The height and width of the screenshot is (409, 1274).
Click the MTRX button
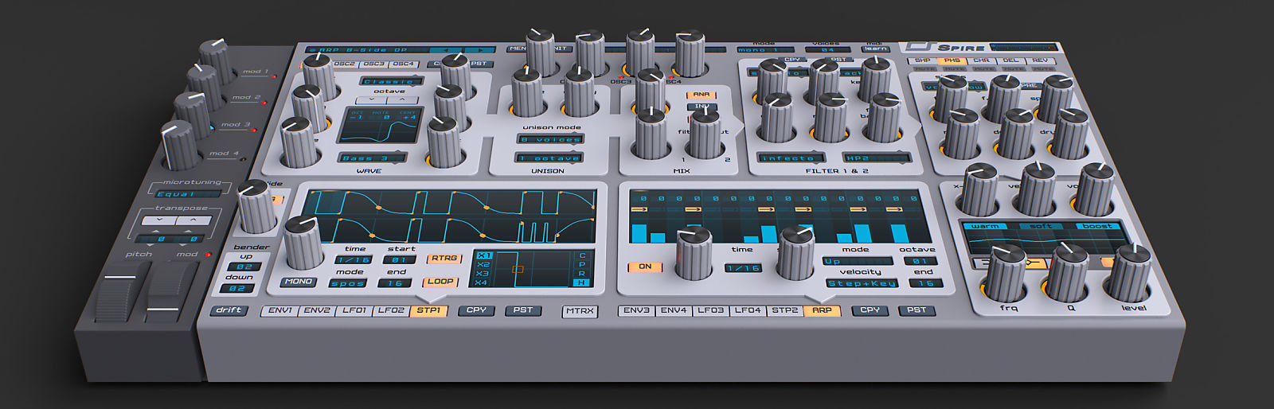coord(580,311)
